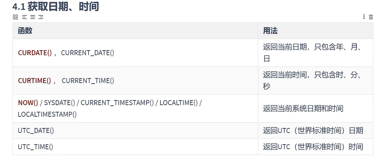376x156 pixels.
Task: Open the three-dot more options menu
Action: point(364,17)
